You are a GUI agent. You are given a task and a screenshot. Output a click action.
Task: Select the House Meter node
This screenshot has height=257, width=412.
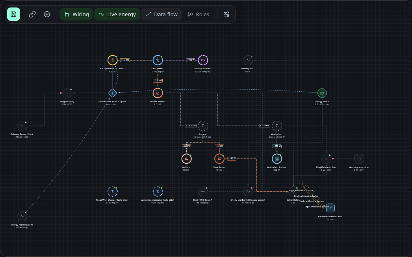click(x=158, y=93)
